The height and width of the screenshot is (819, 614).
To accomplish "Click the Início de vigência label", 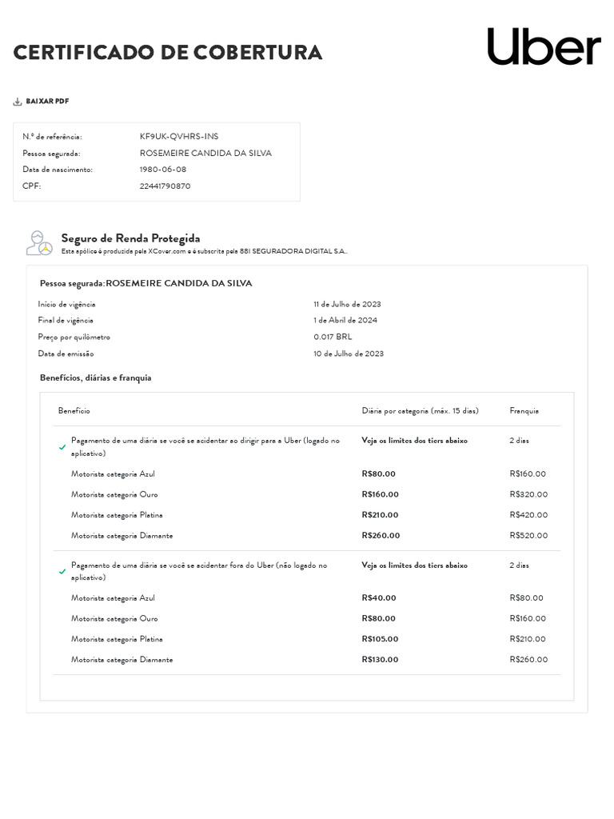I will (x=66, y=304).
